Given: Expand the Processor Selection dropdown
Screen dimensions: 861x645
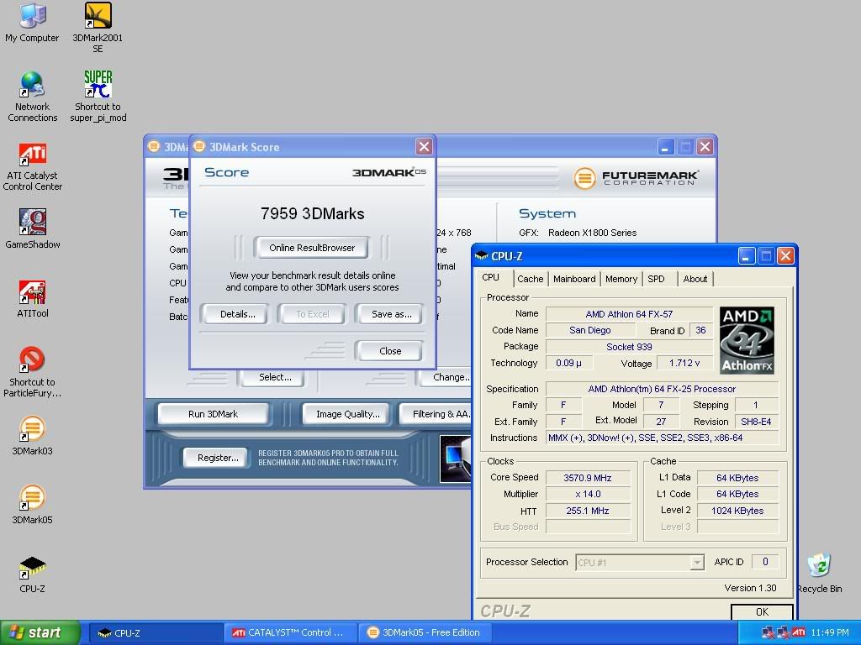Looking at the screenshot, I should pyautogui.click(x=696, y=563).
